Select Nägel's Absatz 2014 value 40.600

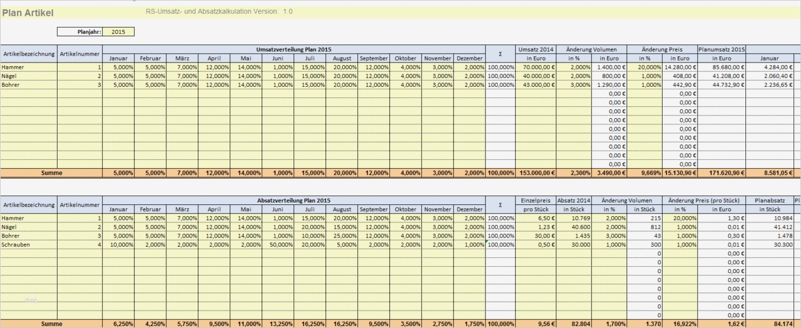pos(573,227)
